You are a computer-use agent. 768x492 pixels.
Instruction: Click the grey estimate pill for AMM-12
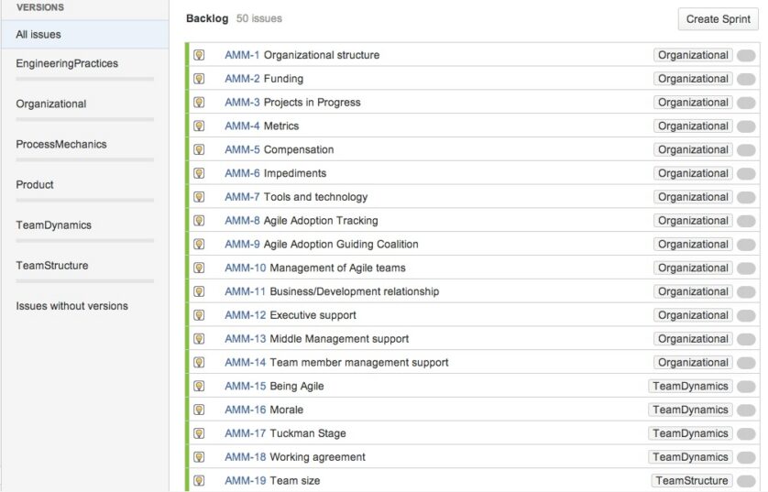pos(746,316)
